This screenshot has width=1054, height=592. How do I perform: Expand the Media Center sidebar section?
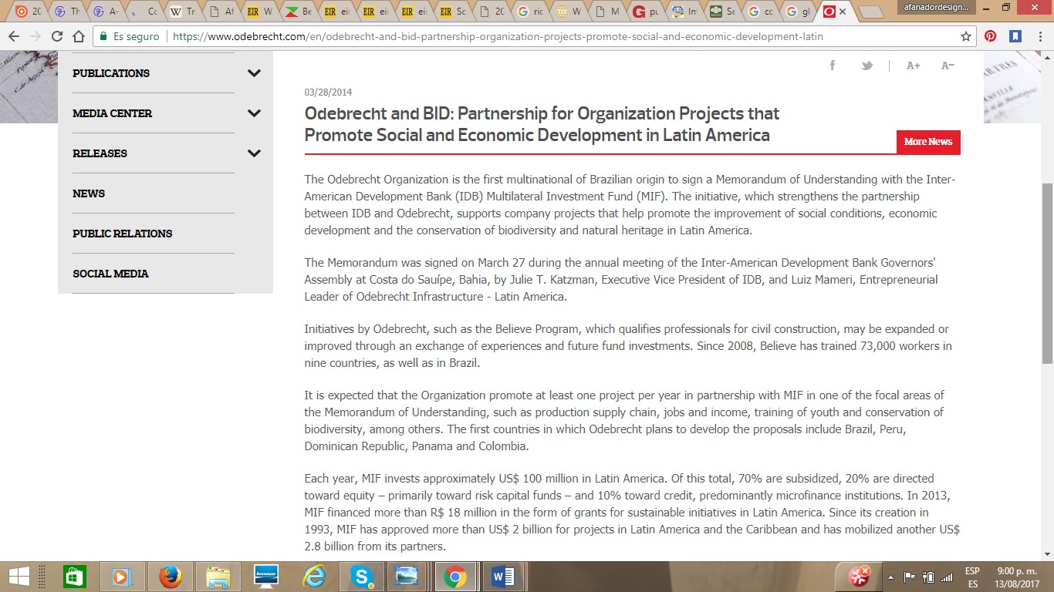coord(254,113)
